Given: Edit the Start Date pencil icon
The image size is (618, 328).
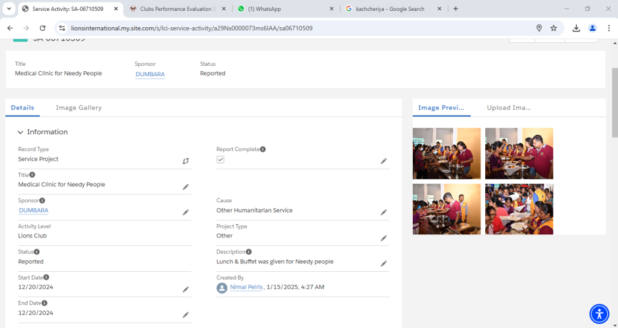Looking at the screenshot, I should click(x=186, y=289).
